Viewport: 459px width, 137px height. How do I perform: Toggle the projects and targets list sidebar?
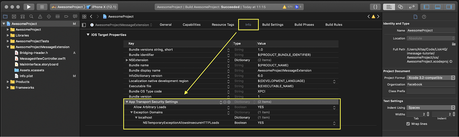click(x=84, y=25)
